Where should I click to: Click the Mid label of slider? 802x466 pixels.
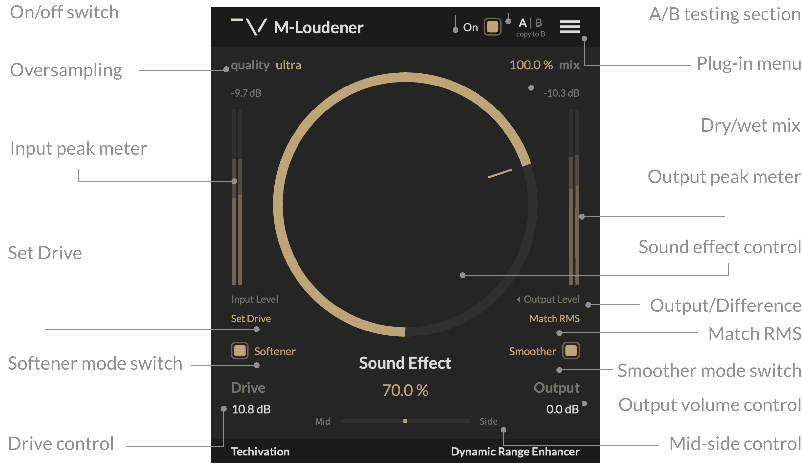tap(323, 421)
